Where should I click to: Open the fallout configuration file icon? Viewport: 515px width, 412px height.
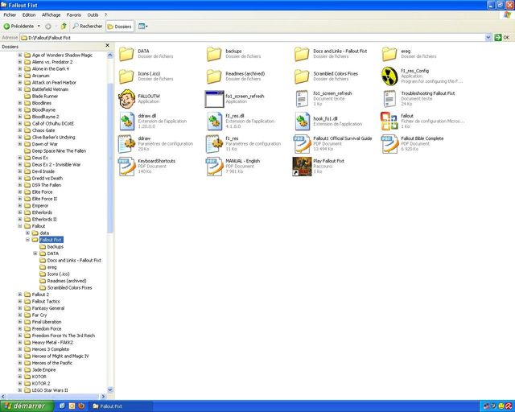pos(389,122)
